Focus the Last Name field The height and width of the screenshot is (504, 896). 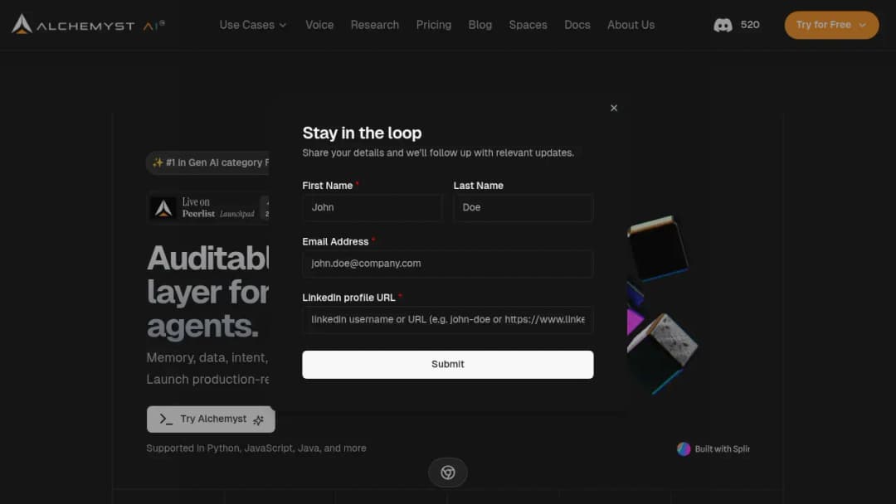coord(523,208)
